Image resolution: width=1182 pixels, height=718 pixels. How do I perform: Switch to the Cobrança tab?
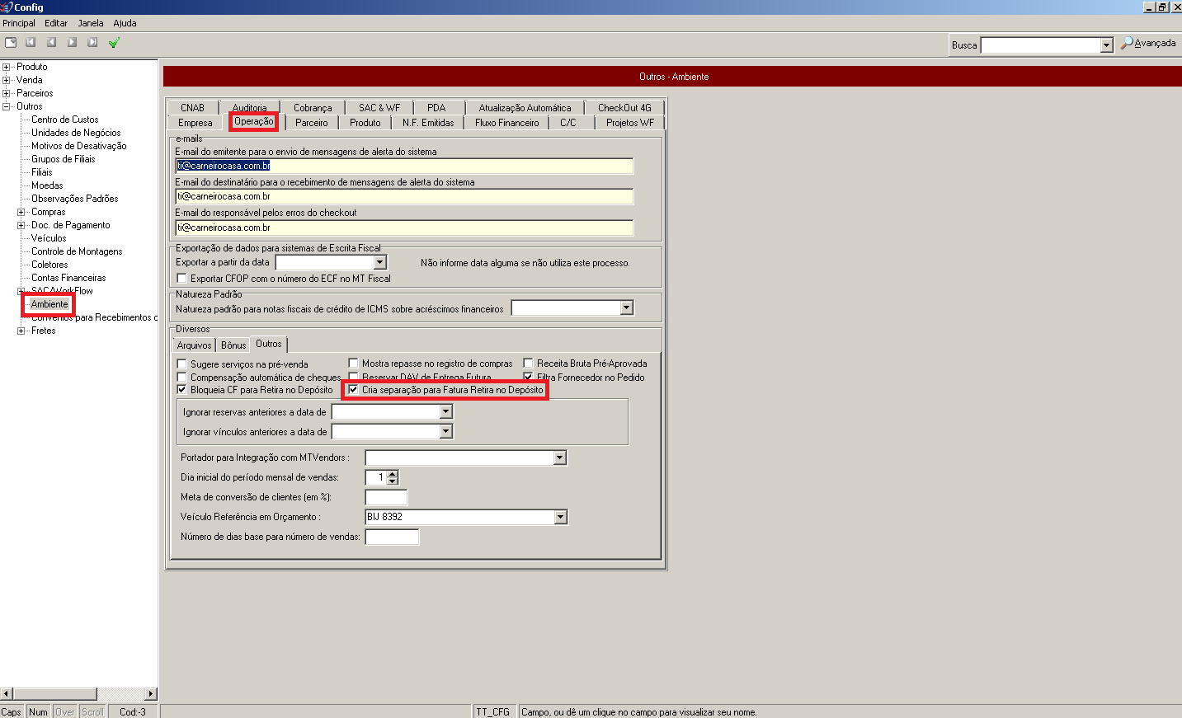click(313, 108)
